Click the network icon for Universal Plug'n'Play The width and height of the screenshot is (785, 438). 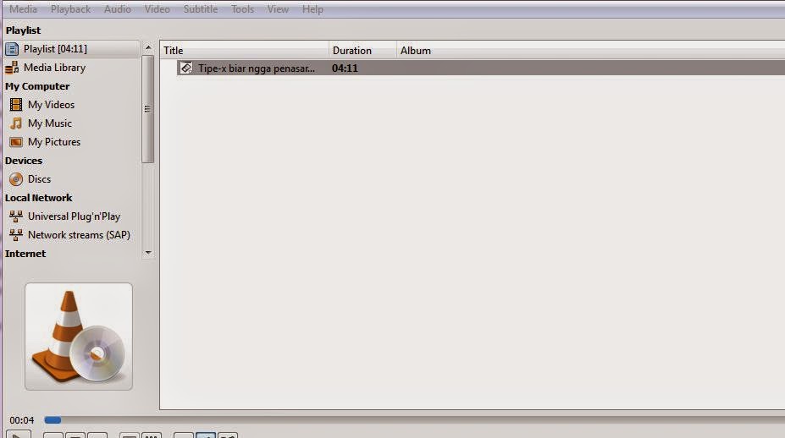pos(16,216)
